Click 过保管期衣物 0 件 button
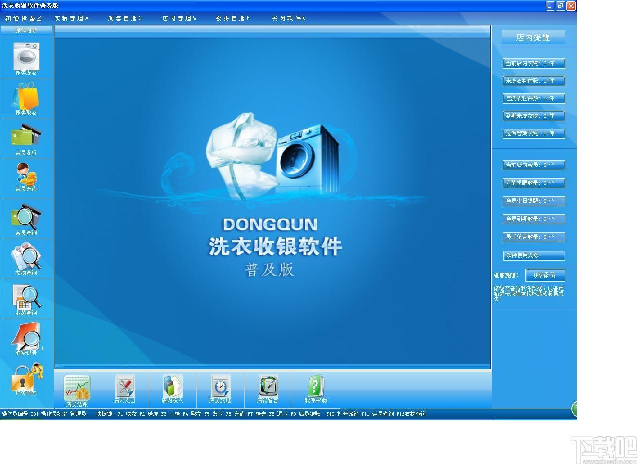Image resolution: width=641 pixels, height=467 pixels. (x=534, y=133)
